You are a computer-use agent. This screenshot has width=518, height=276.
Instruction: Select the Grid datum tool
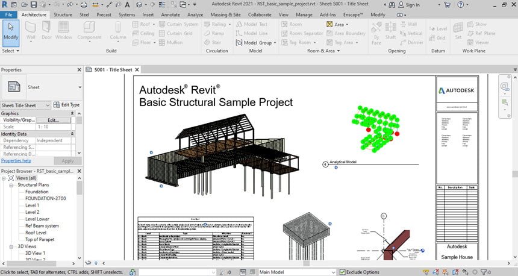coord(437,38)
